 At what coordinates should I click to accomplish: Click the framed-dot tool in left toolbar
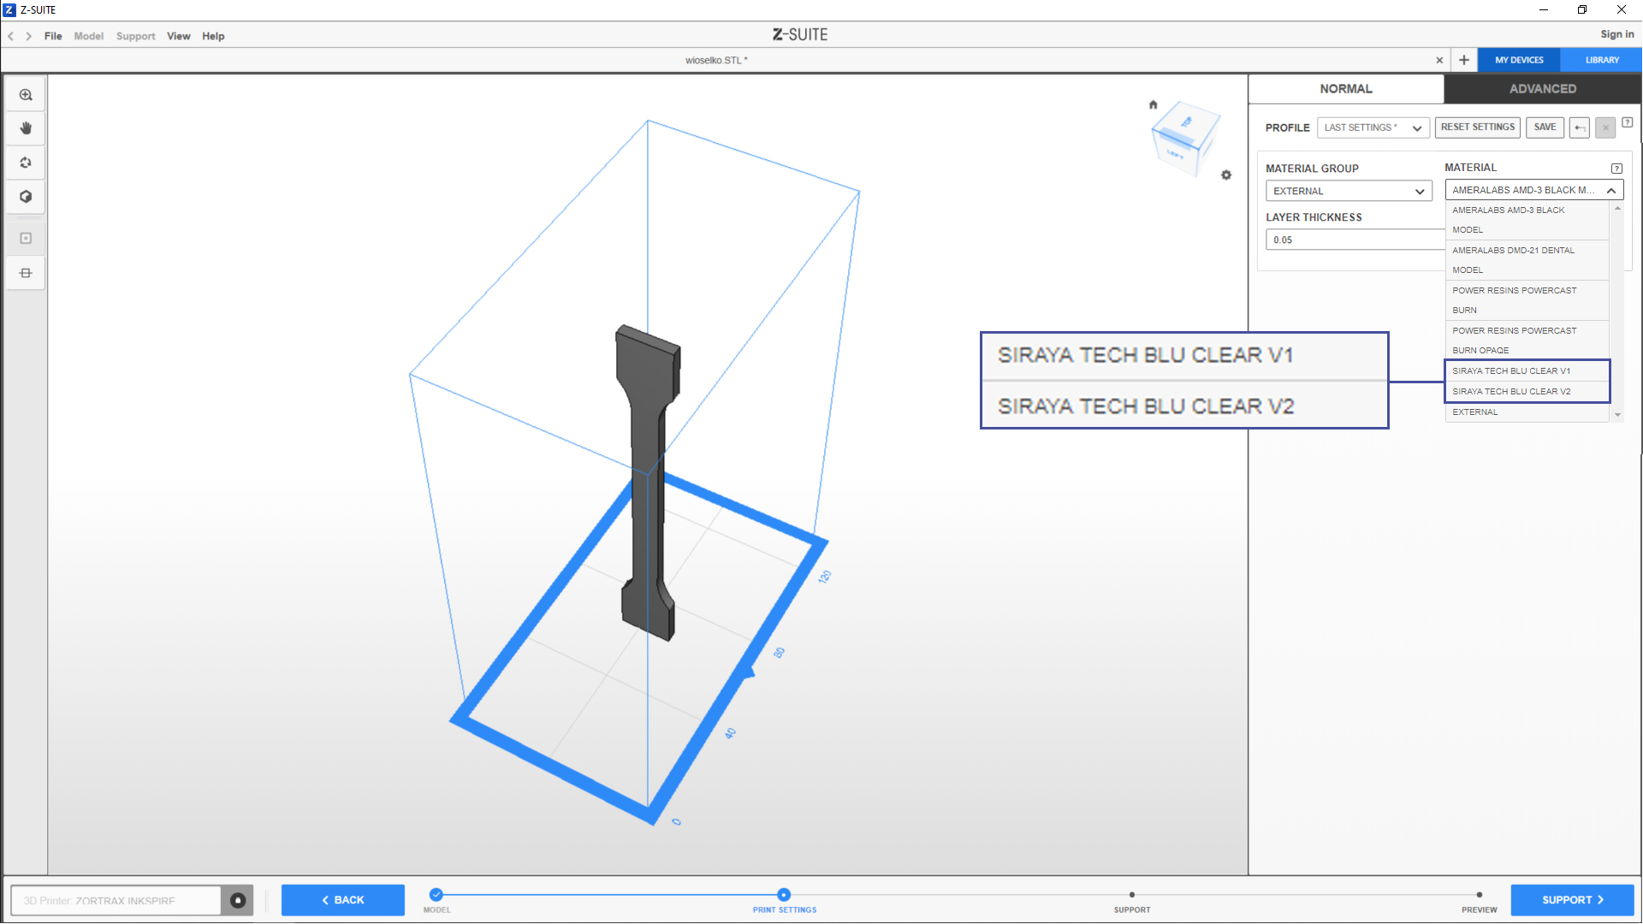click(x=26, y=239)
